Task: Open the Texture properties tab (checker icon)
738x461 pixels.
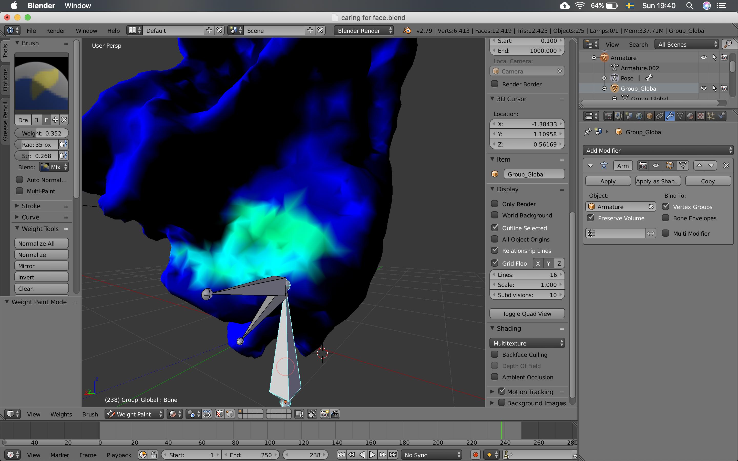Action: pos(701,116)
